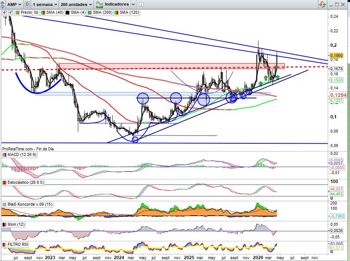Image resolution: width=350 pixels, height=261 pixels.
Task: Select the red shaded resistance rectangle
Action: [x=171, y=66]
